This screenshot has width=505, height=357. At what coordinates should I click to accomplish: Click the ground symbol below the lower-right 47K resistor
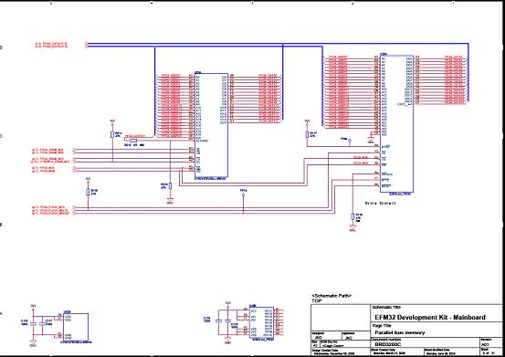(x=352, y=227)
